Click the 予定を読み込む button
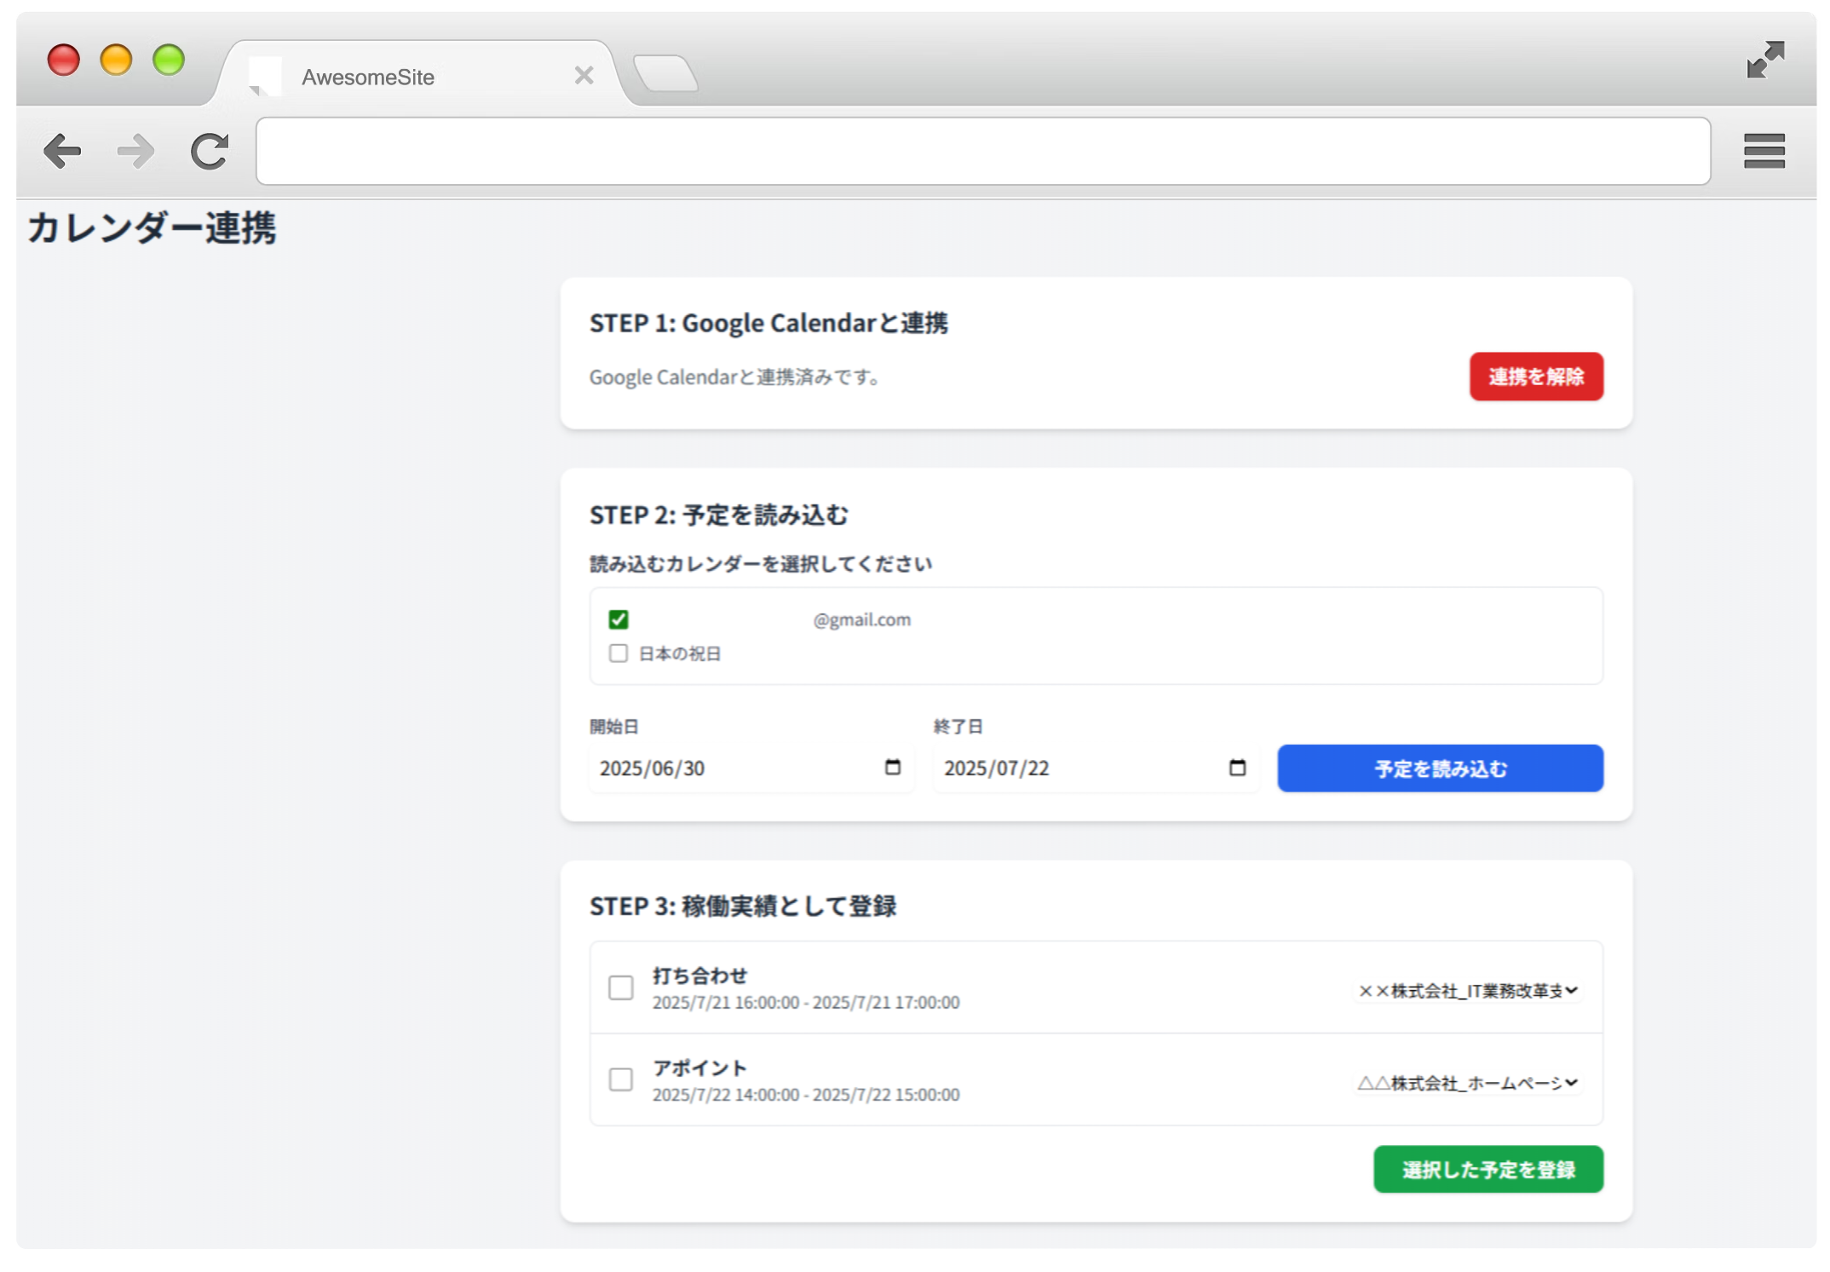1830x1272 pixels. [x=1440, y=768]
